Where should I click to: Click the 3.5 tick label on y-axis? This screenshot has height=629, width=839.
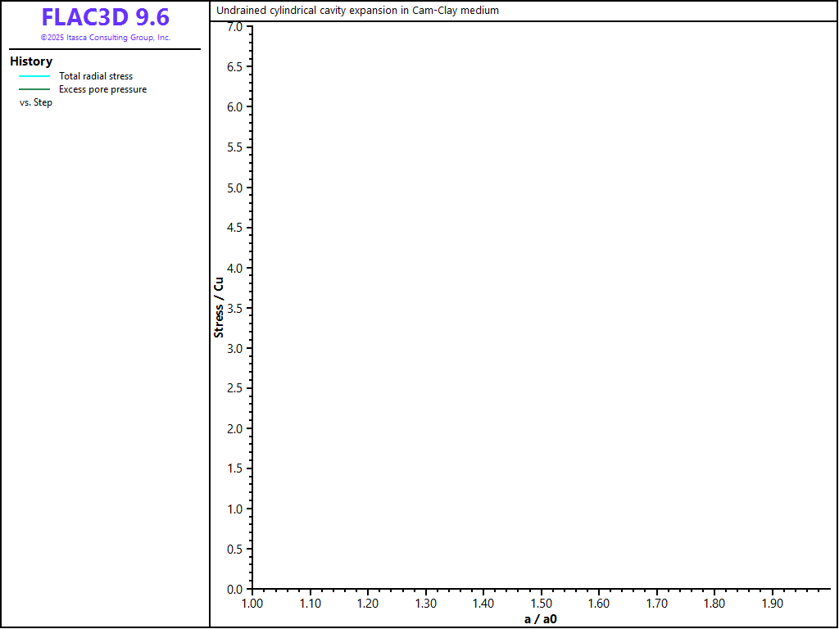234,308
